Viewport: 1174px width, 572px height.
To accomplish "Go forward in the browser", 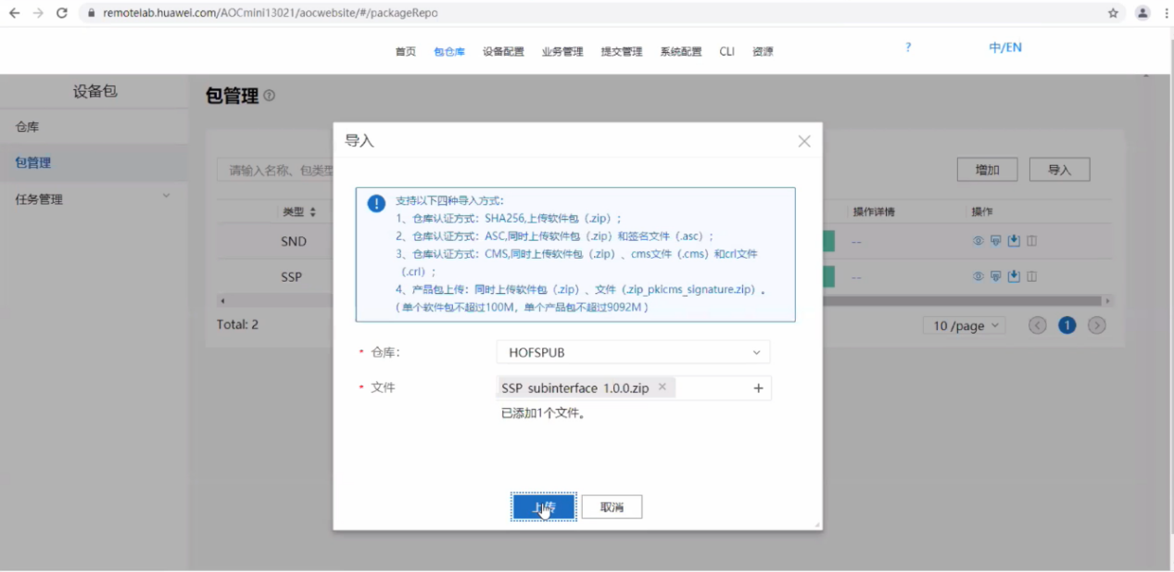I will pyautogui.click(x=38, y=13).
